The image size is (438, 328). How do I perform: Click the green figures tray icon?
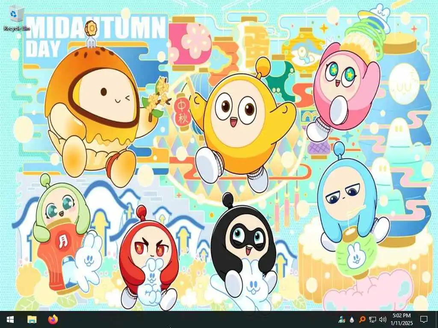coord(341,319)
